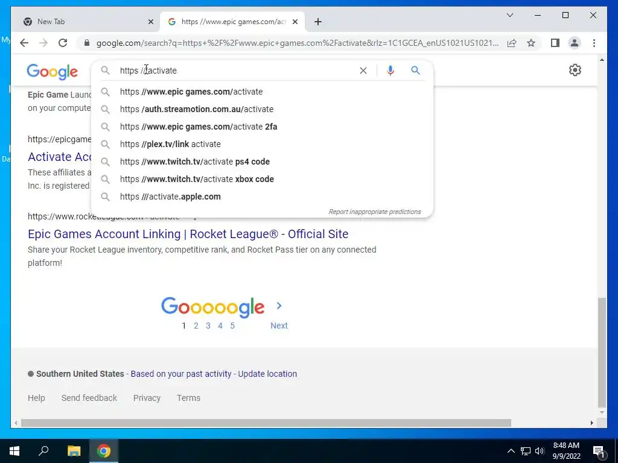Click the Chrome back arrow
This screenshot has height=463, width=618.
click(x=24, y=43)
